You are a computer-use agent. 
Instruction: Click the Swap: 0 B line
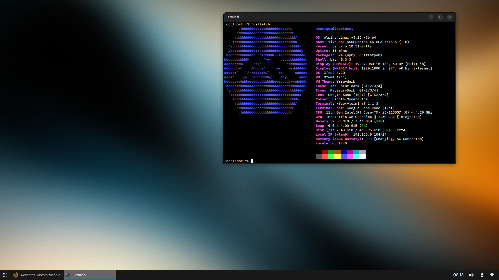[341, 126]
